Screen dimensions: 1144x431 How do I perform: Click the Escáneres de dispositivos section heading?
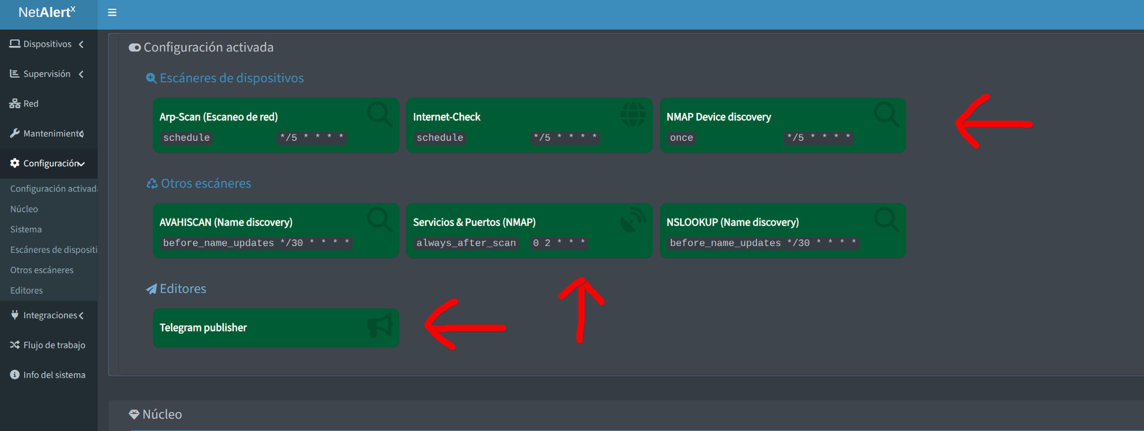coord(231,78)
